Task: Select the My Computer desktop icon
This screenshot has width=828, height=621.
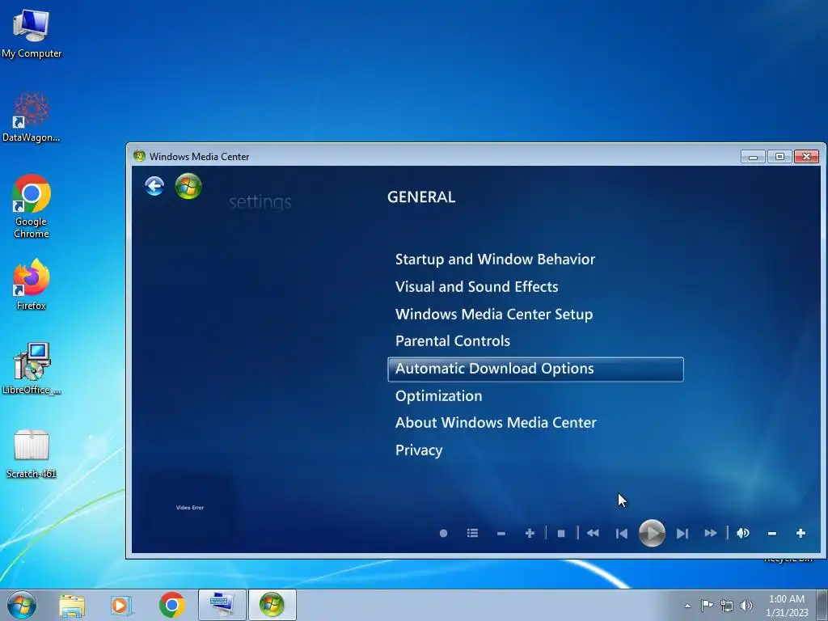Action: tap(32, 34)
